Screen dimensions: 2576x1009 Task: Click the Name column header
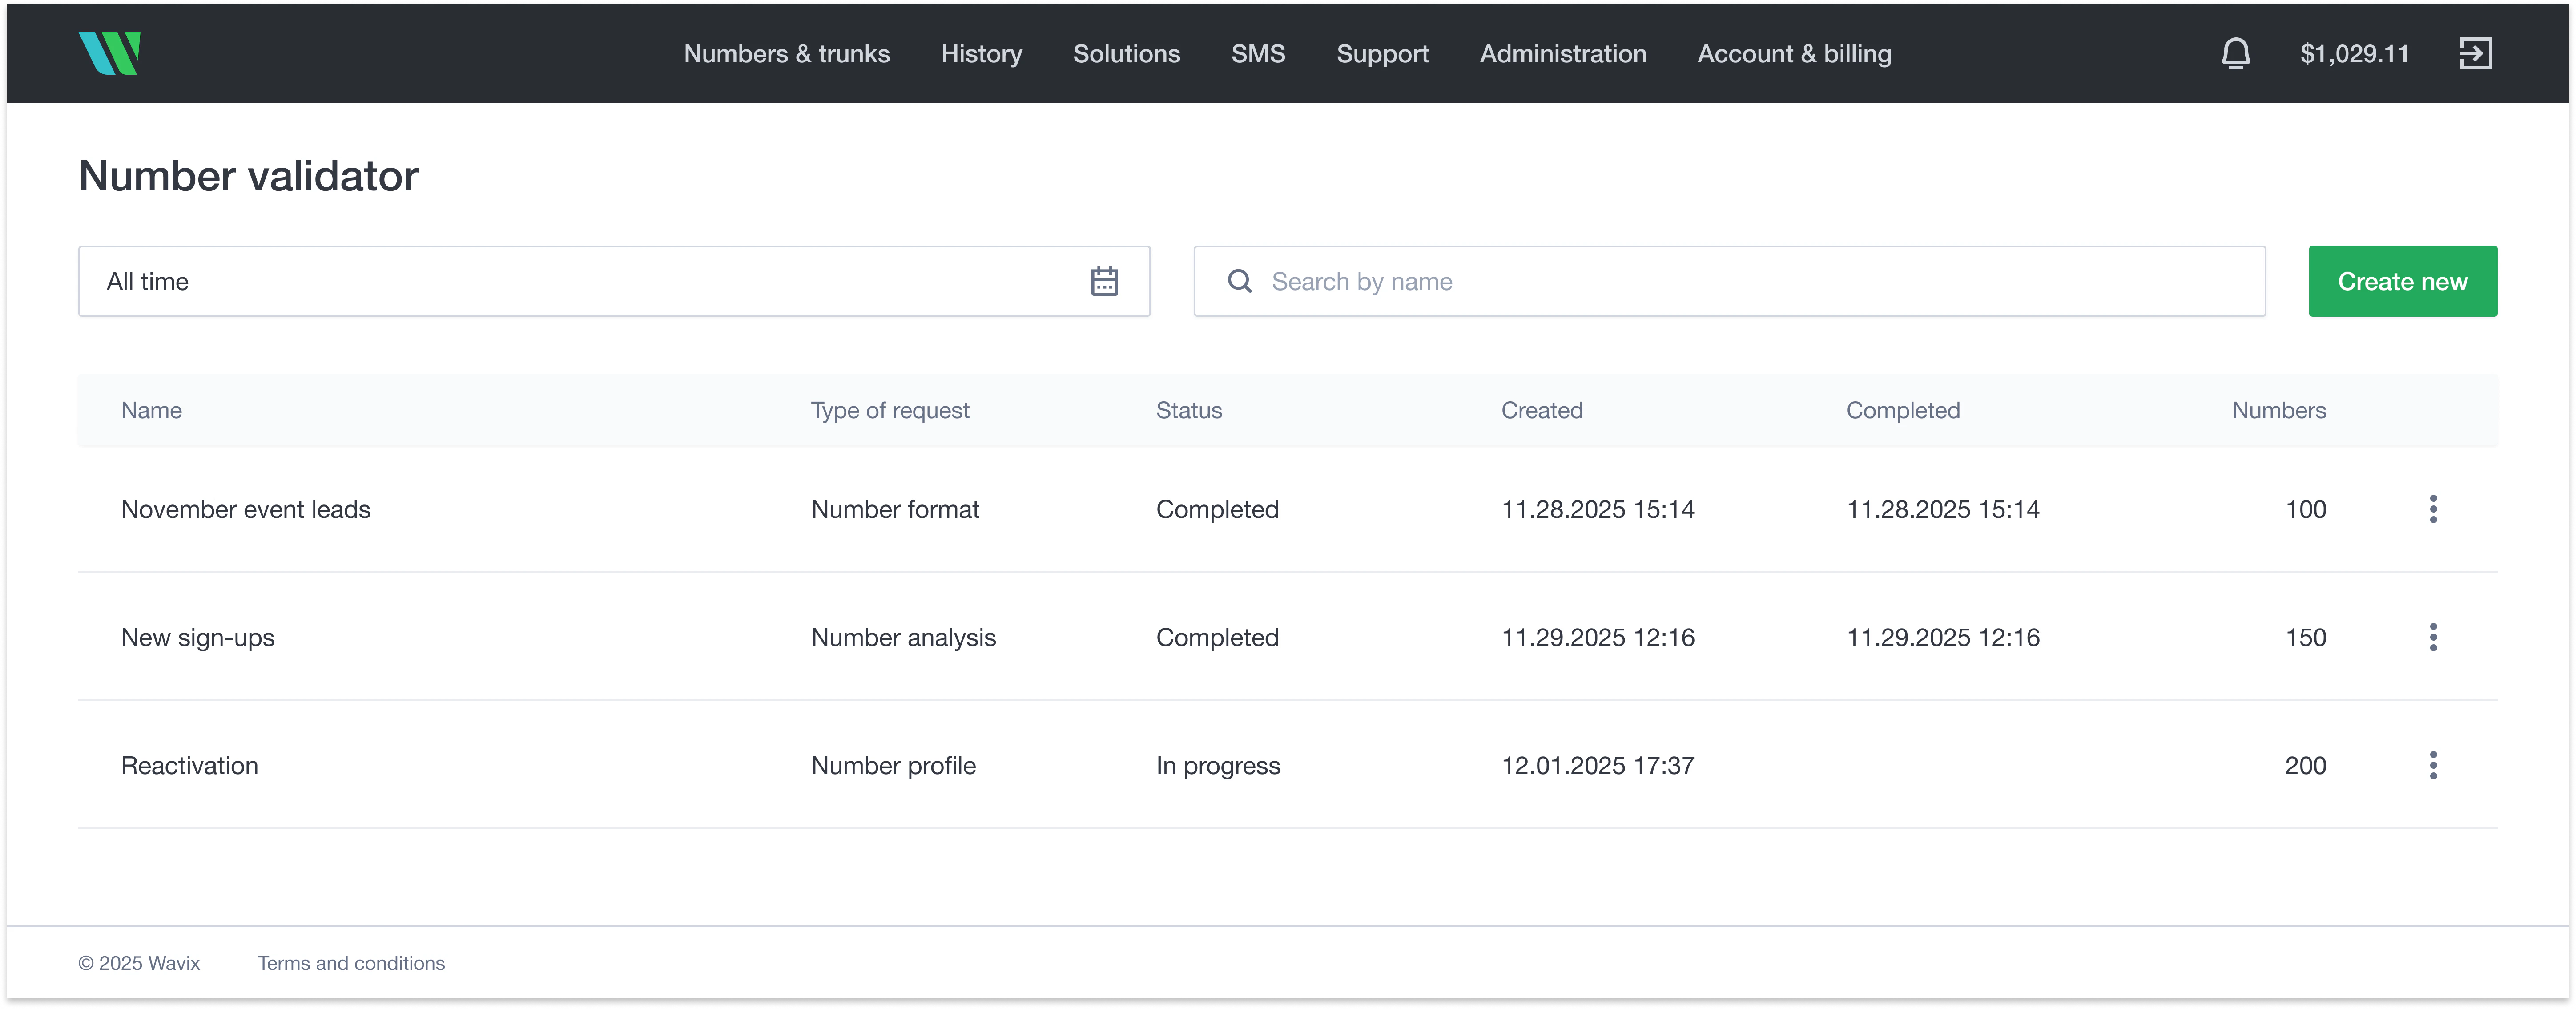[151, 410]
